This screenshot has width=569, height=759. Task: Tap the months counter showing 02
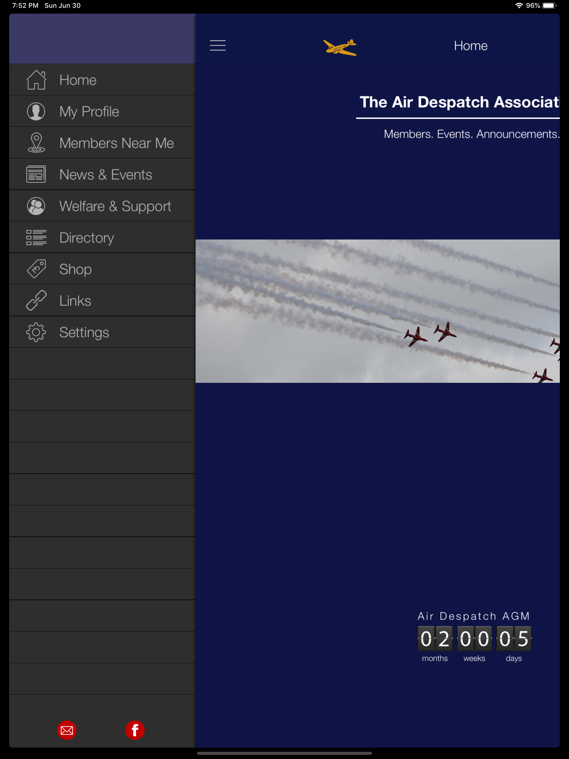tap(435, 638)
